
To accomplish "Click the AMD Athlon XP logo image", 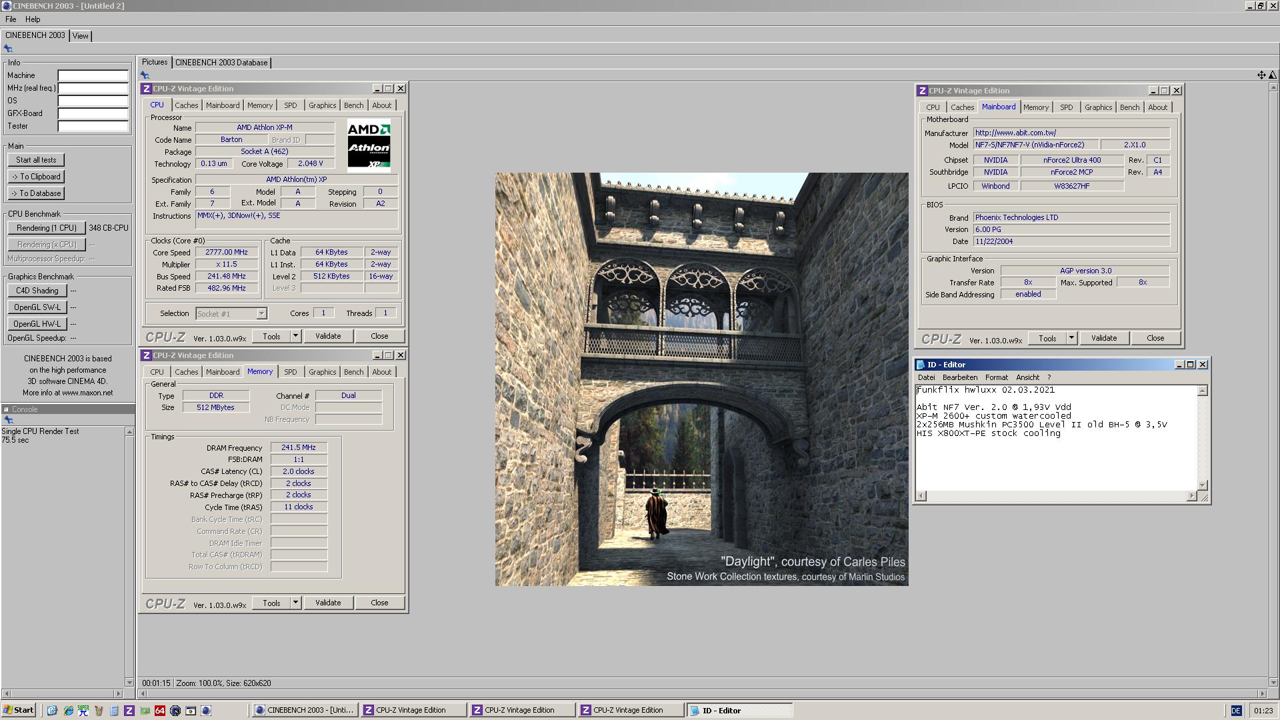I will coord(369,146).
